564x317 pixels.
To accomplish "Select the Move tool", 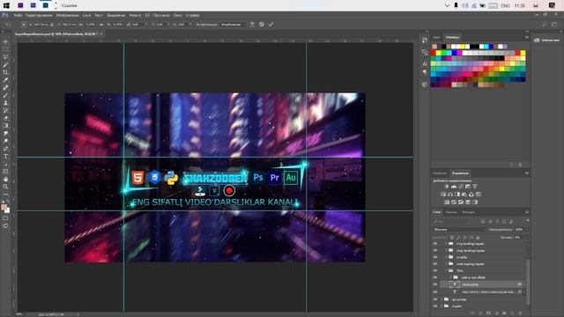I will [x=5, y=41].
